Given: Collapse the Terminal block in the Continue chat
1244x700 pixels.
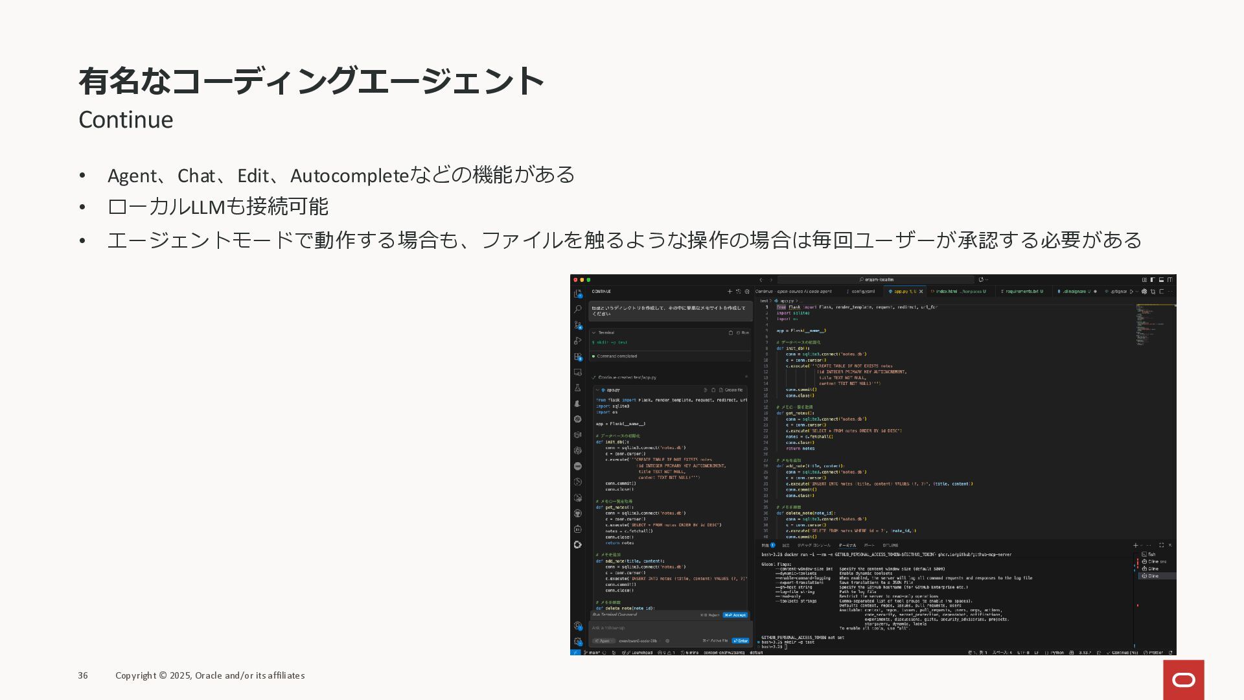Looking at the screenshot, I should [x=593, y=332].
